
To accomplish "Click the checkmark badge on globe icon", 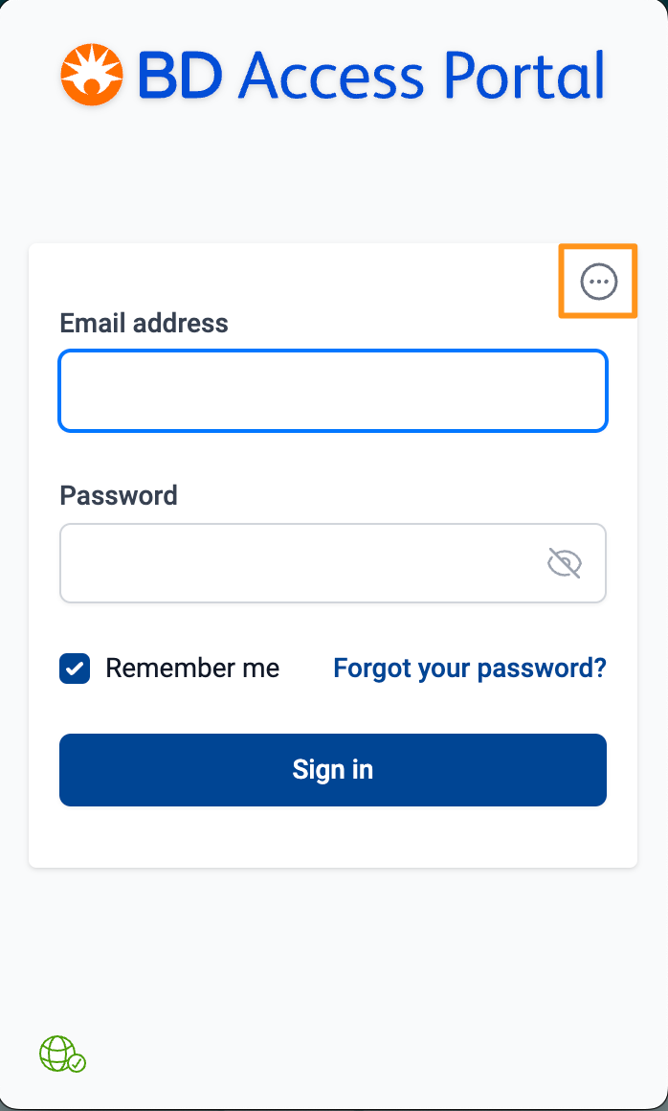I will (78, 1063).
